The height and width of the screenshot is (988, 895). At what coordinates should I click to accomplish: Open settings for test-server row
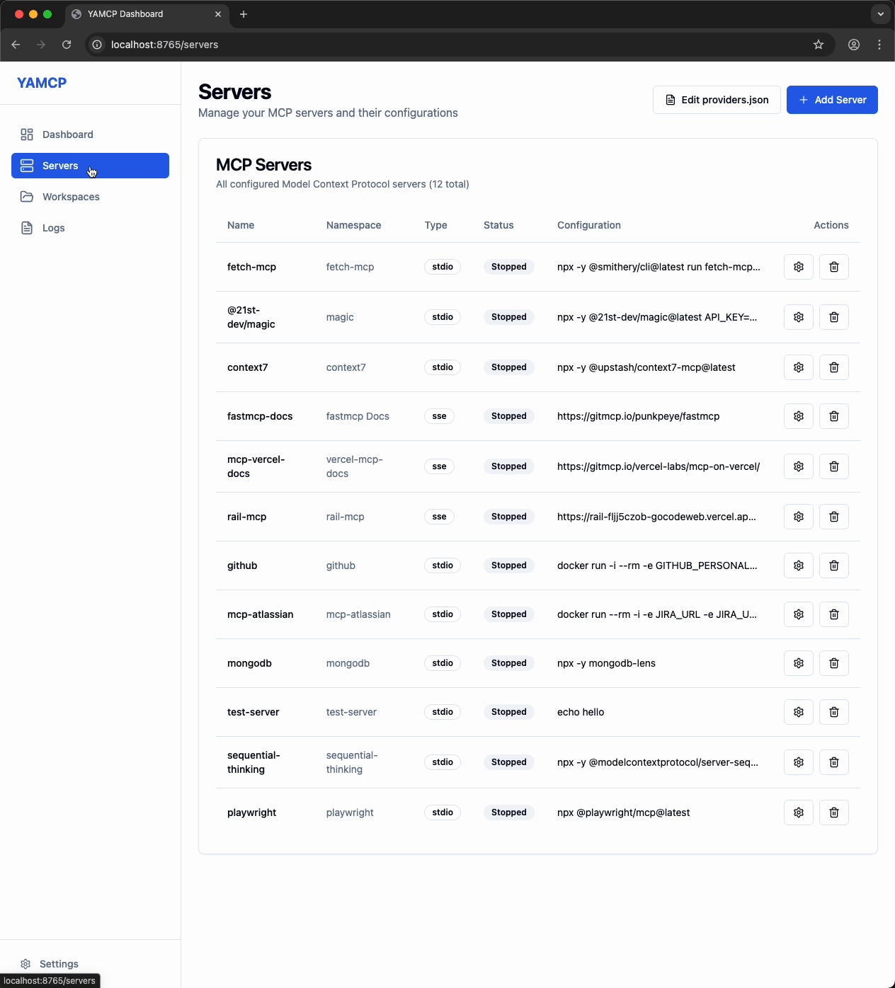pos(799,712)
